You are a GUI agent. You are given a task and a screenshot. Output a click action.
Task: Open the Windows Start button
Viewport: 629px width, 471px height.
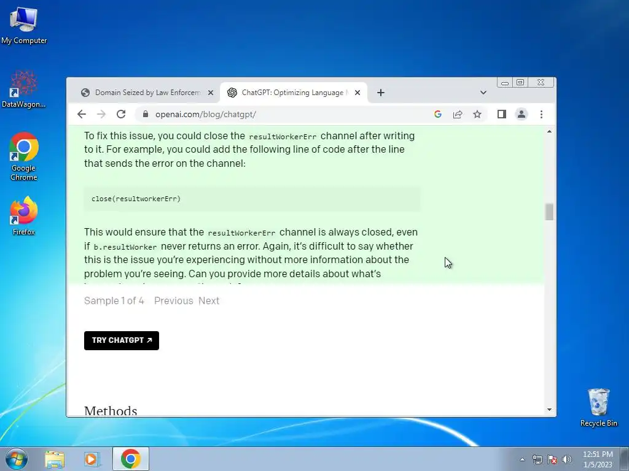(x=17, y=459)
